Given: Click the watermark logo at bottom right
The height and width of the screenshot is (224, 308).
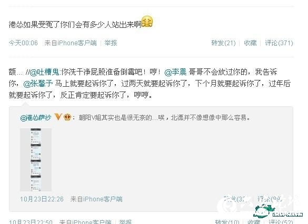Looking at the screenshot, I should tap(278, 210).
